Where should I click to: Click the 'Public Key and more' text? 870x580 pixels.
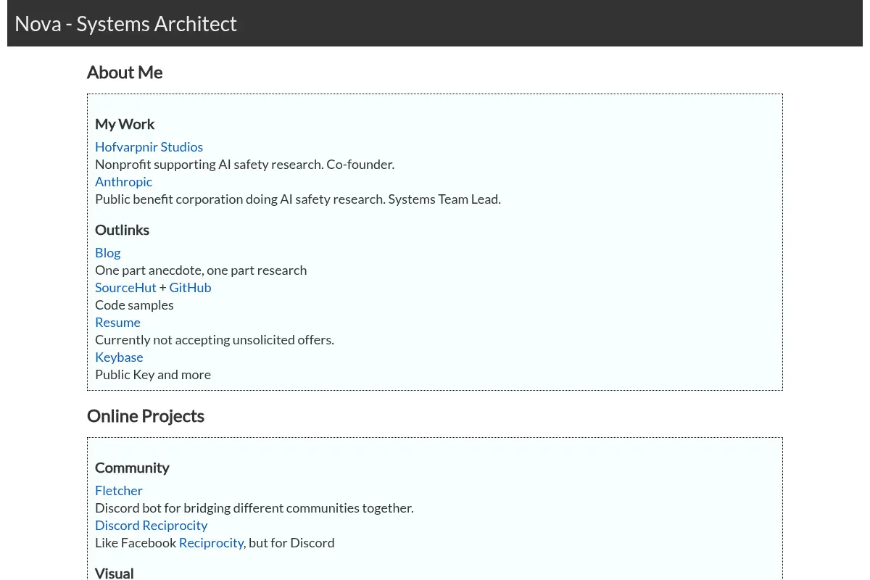click(153, 374)
